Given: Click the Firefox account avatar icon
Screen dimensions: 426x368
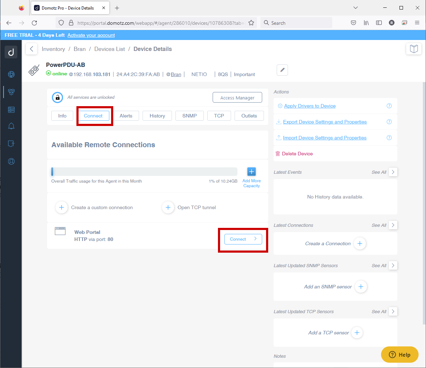Looking at the screenshot, I should (x=392, y=23).
